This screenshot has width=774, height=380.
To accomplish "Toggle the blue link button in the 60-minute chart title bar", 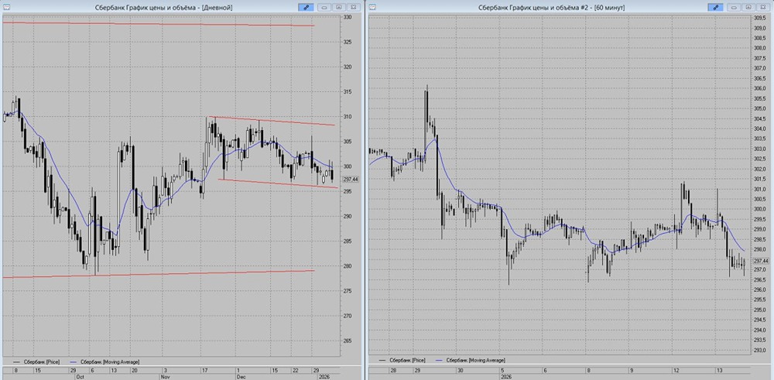I will [x=715, y=8].
